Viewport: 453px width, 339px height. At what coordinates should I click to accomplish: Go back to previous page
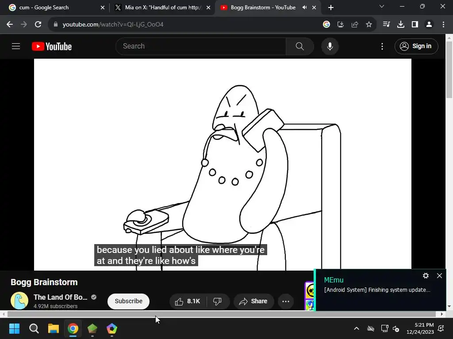(10, 25)
